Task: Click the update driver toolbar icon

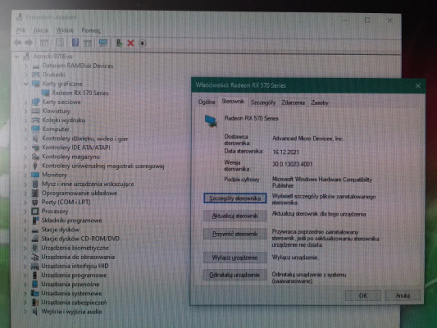Action: [x=119, y=43]
